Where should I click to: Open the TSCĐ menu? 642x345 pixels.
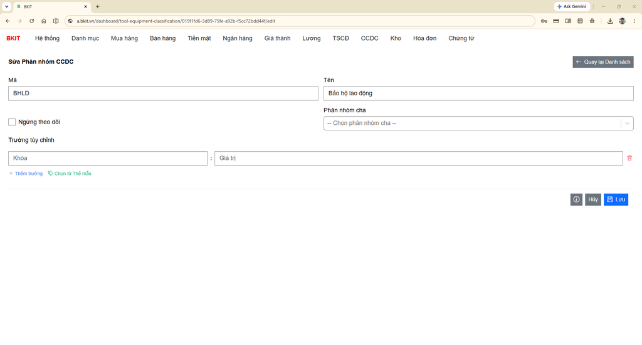pos(340,38)
